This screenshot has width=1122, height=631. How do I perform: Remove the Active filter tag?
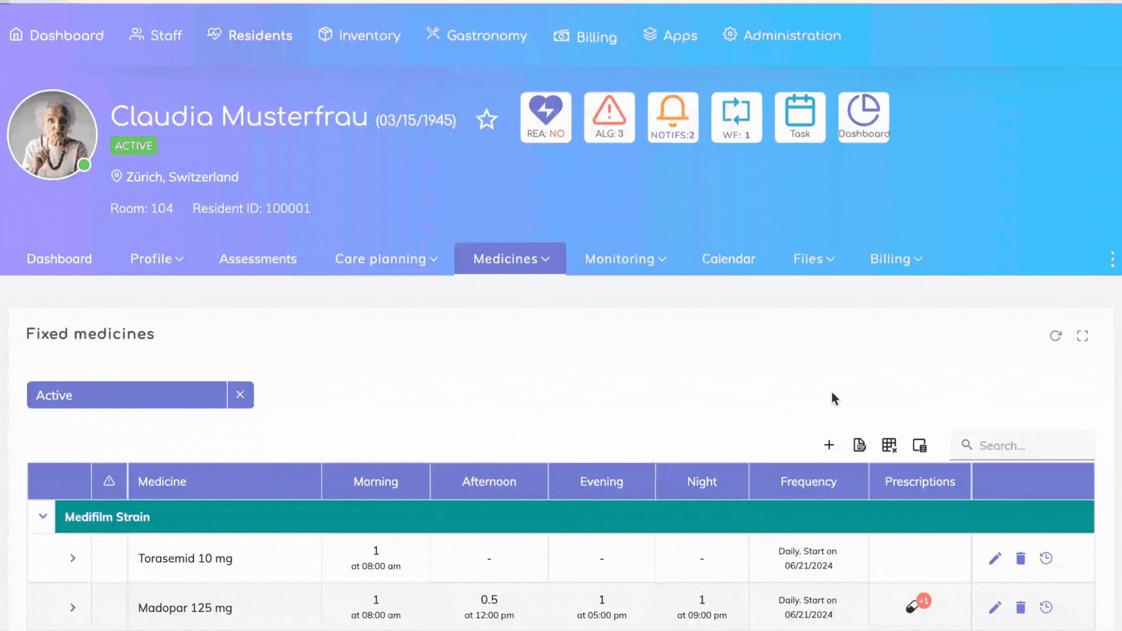coord(240,395)
